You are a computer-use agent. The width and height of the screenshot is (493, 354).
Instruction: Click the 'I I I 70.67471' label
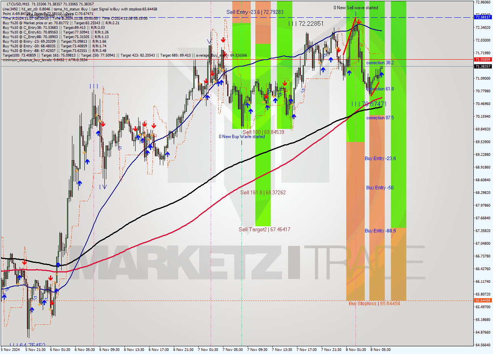[369, 104]
